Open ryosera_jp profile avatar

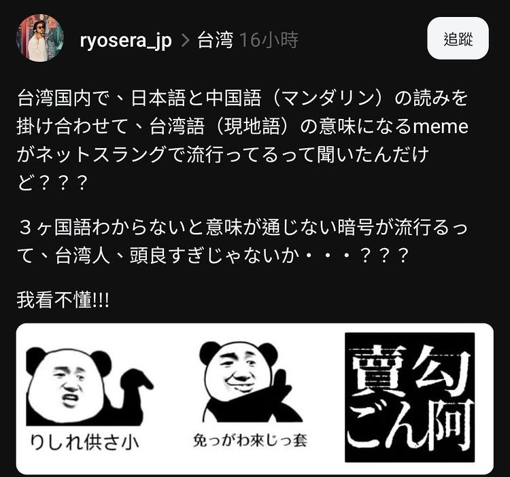coord(40,38)
